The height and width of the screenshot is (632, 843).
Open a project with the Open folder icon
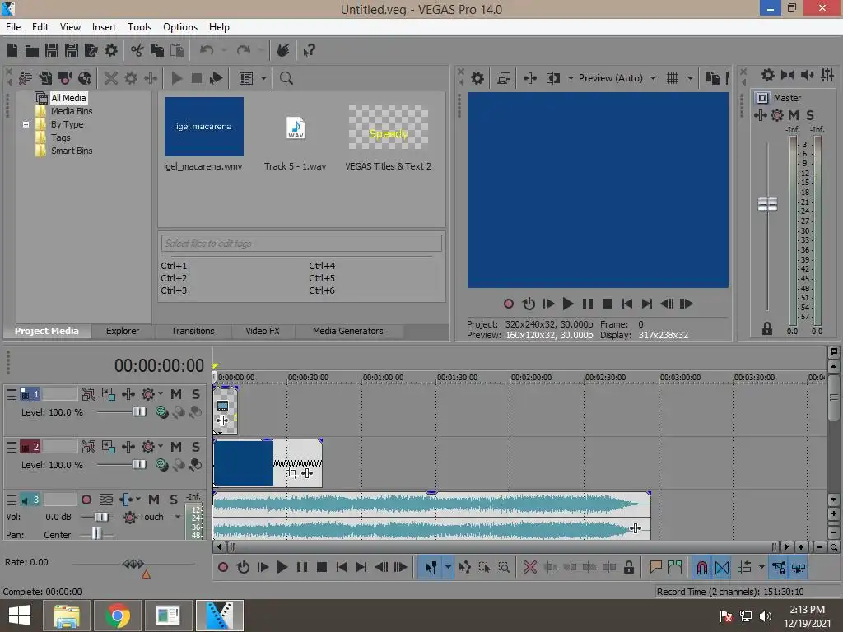click(x=32, y=50)
